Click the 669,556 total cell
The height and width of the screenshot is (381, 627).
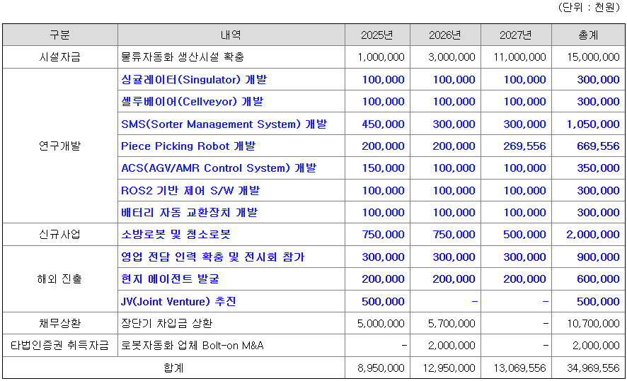pos(598,146)
